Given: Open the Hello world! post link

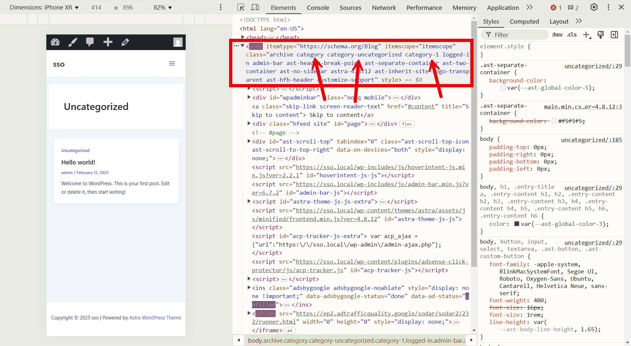Looking at the screenshot, I should 78,162.
